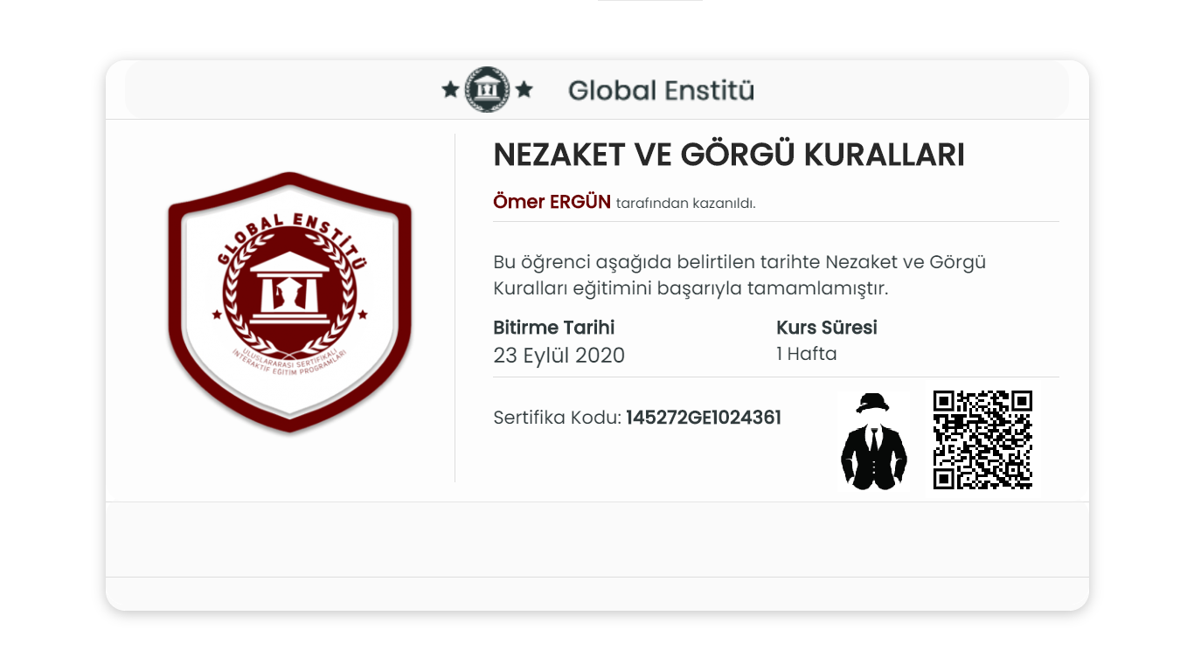Open the maroon Global Enstitü shield badge
Viewport: 1194px width, 671px height.
(x=289, y=302)
